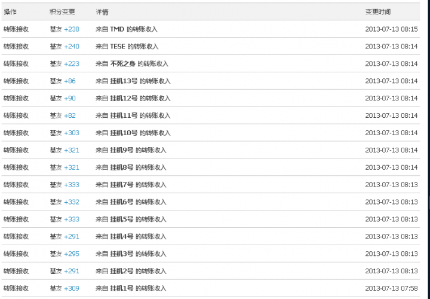Open the 挂机8号 user link
430x299 pixels.
pos(122,167)
